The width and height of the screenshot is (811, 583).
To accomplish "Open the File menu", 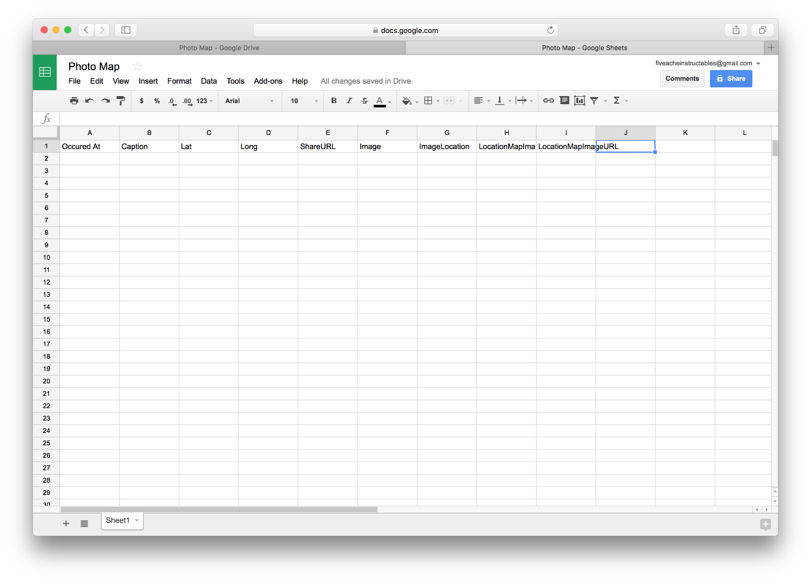I will (x=75, y=81).
